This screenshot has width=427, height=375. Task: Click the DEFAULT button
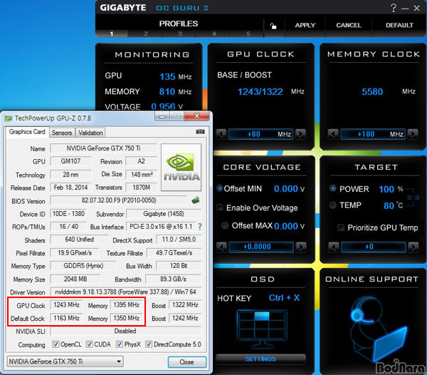point(399,26)
